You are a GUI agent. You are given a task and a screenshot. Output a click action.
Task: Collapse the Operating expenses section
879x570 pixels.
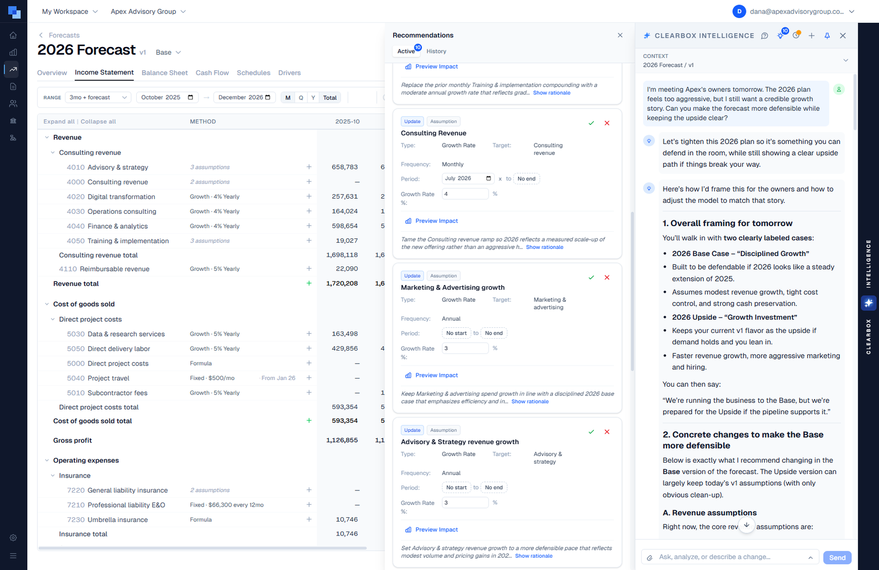click(47, 461)
